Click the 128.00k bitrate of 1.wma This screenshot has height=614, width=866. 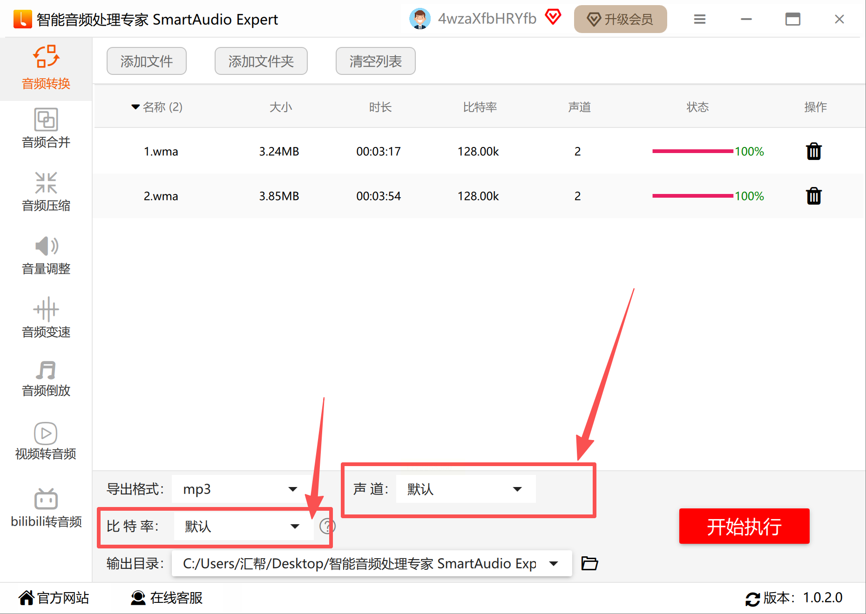point(478,152)
